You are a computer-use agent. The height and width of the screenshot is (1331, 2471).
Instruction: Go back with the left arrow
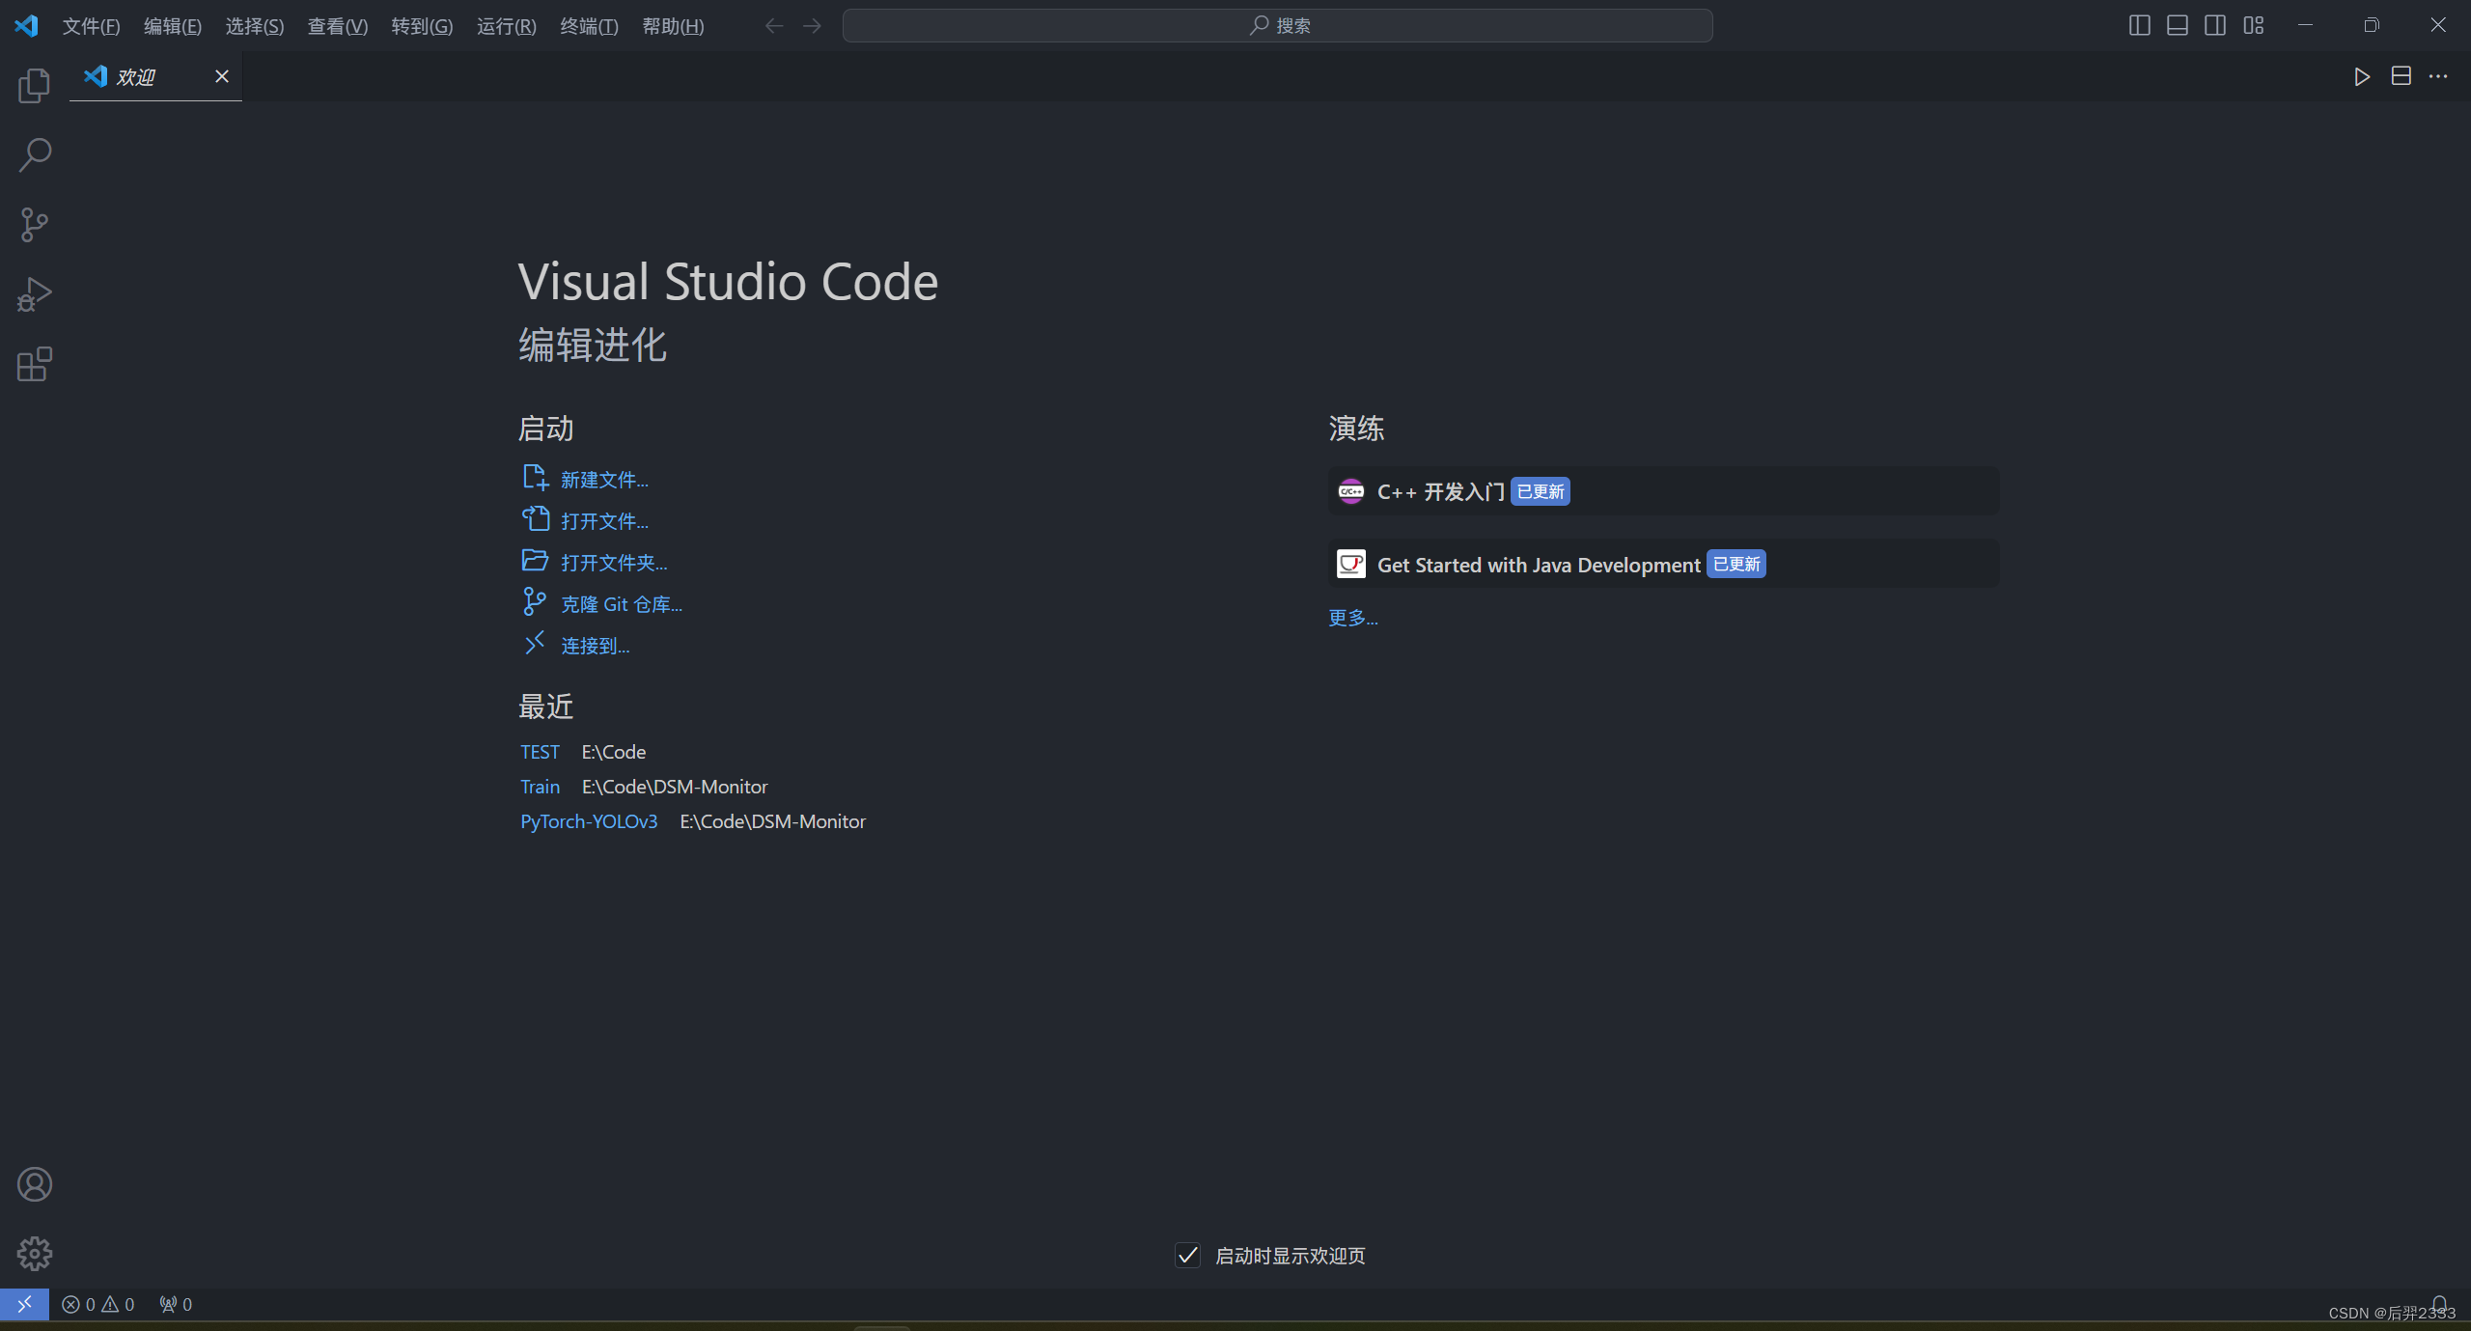point(774,25)
